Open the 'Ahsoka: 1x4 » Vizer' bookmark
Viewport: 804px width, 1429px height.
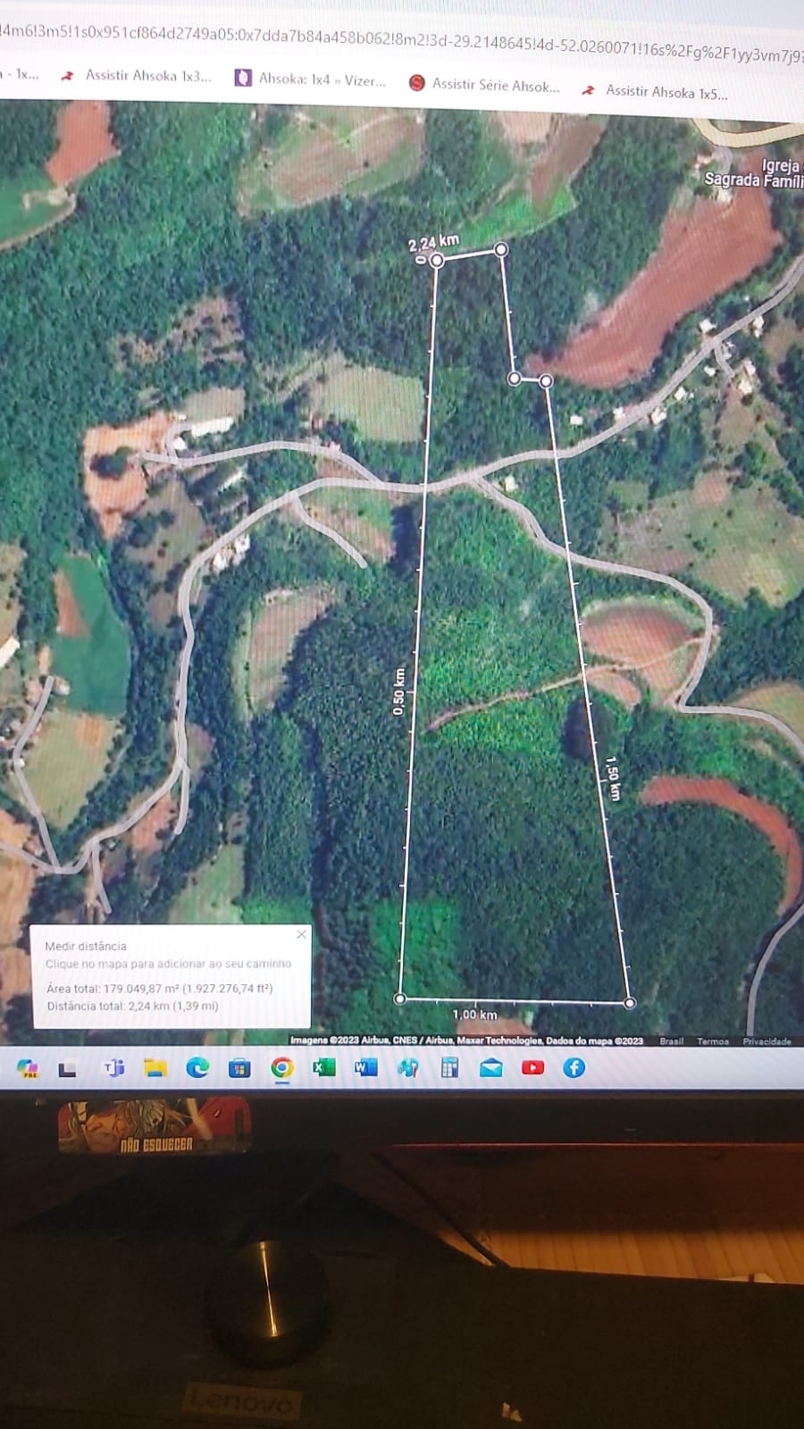point(312,79)
